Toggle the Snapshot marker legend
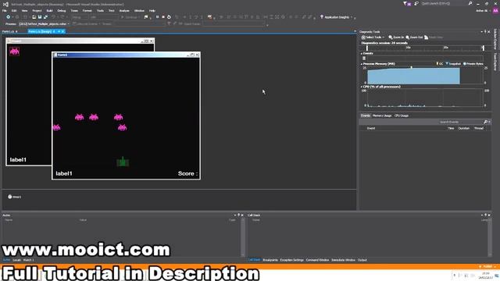The image size is (500, 281). point(453,64)
